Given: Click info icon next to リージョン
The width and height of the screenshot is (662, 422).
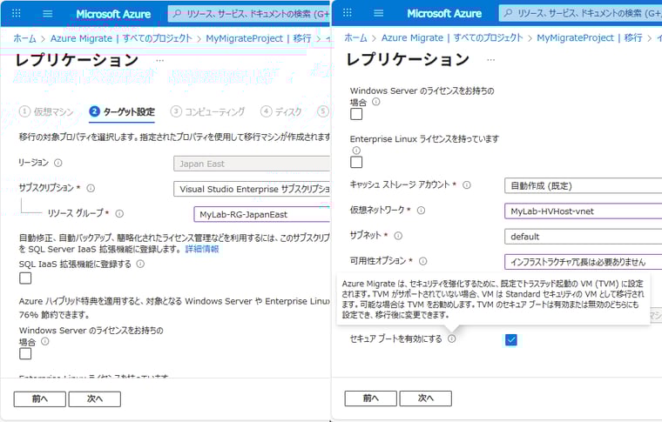Looking at the screenshot, I should pyautogui.click(x=58, y=163).
